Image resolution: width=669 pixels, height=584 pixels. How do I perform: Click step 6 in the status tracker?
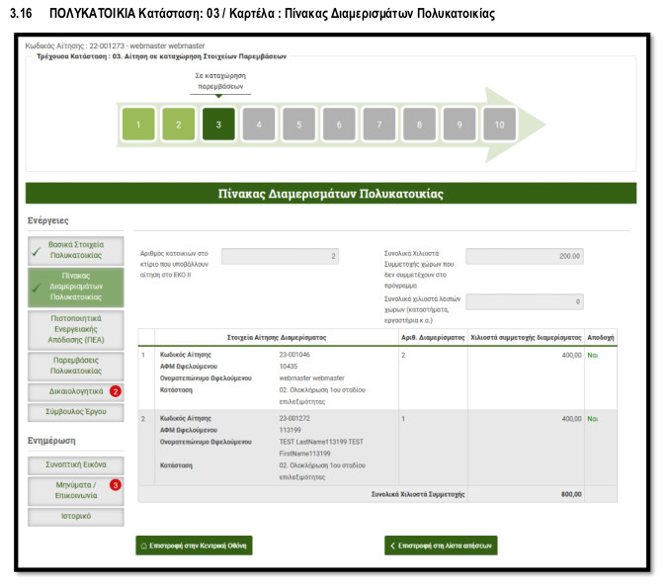pos(339,125)
